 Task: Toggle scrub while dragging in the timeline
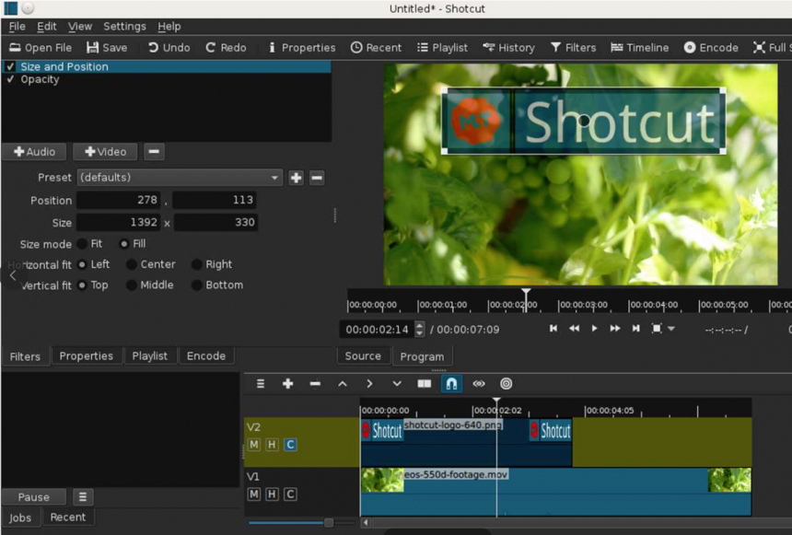tap(478, 384)
